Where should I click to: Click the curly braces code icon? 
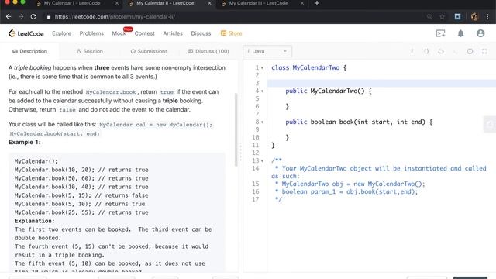426,51
